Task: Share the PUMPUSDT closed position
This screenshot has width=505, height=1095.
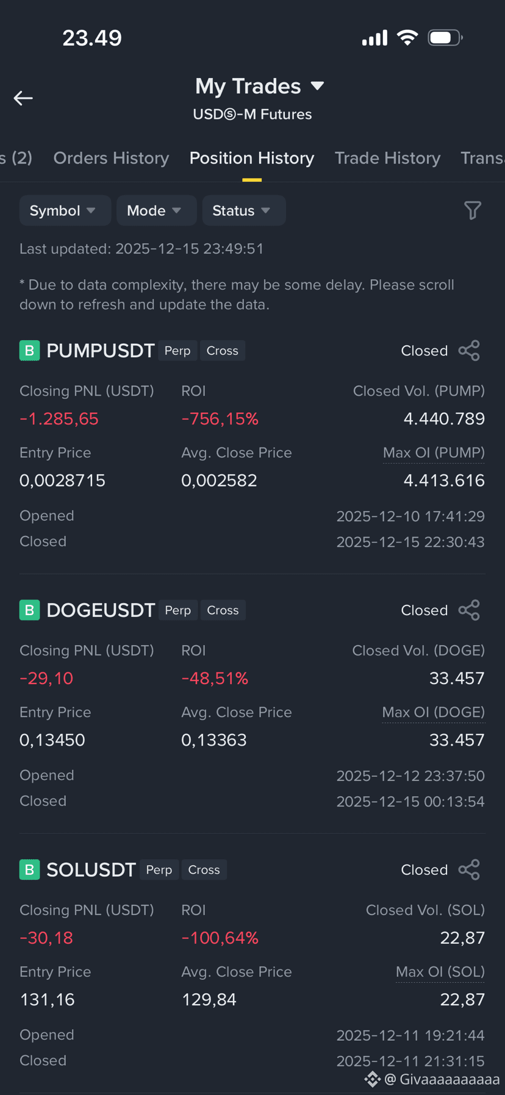Action: click(469, 351)
